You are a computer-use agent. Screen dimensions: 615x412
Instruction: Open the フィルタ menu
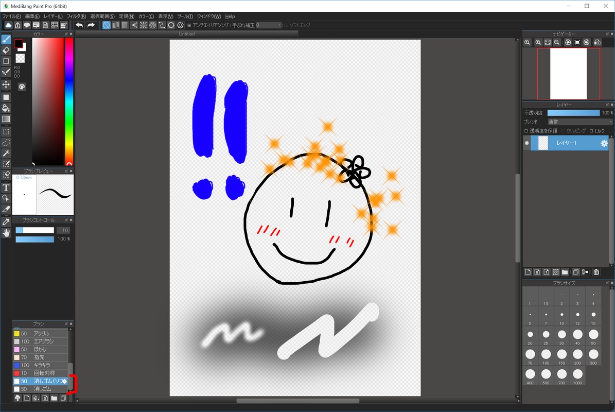tap(76, 16)
